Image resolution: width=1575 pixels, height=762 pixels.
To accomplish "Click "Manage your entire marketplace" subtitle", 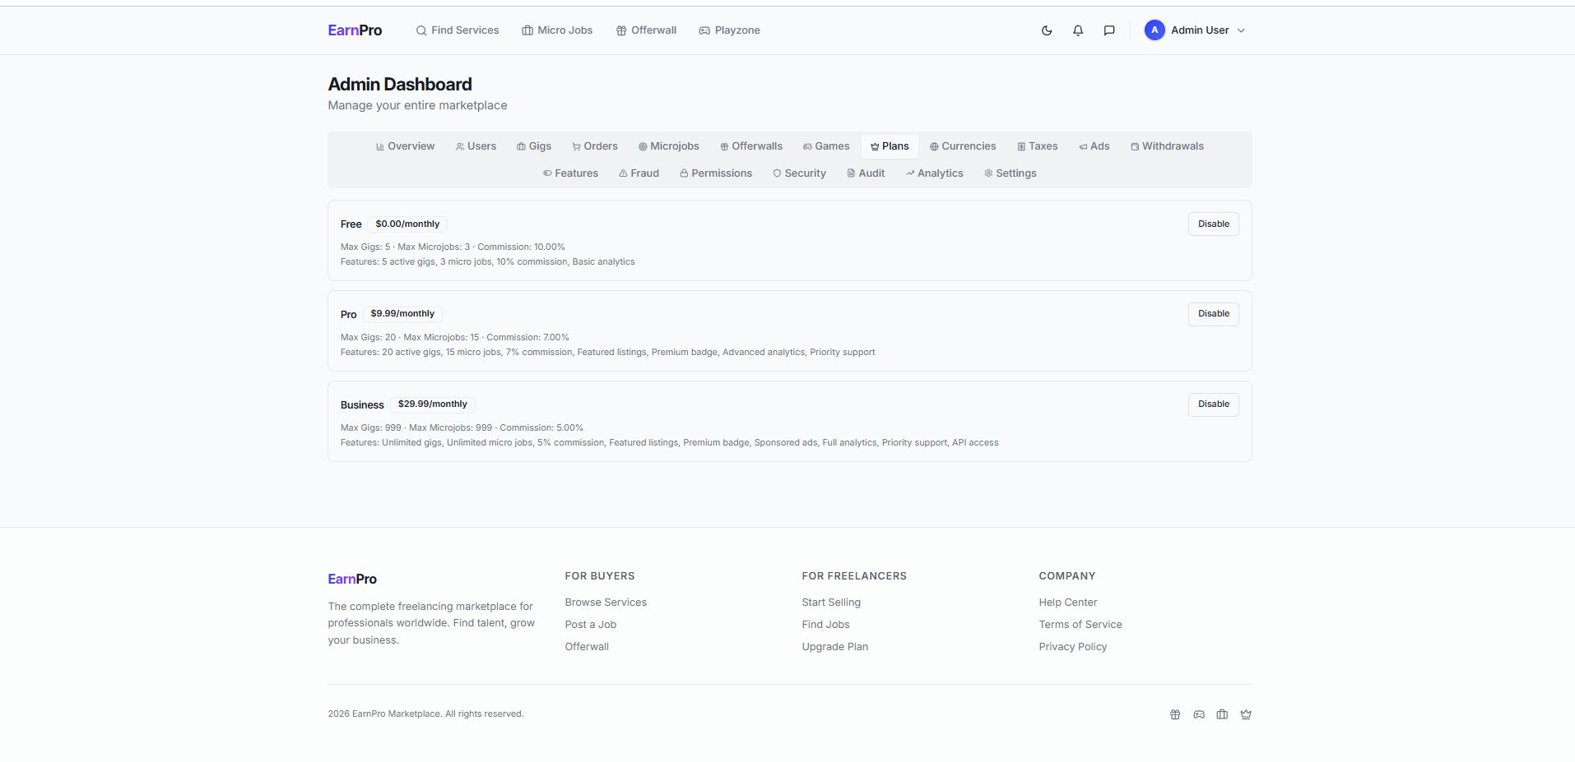I will click(x=417, y=105).
